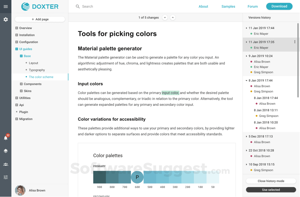
Task: Go to previous change with up chevron
Action: click(173, 17)
